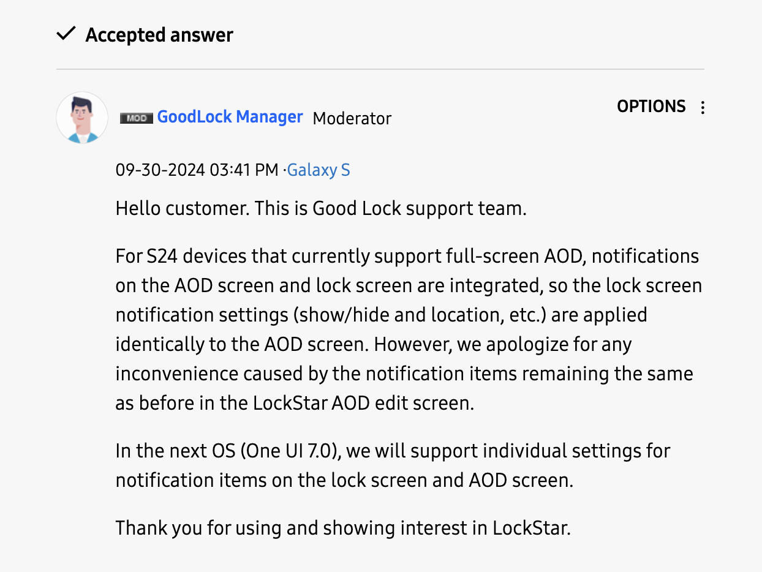The height and width of the screenshot is (572, 762).
Task: Click 'notification items on the lock screen' line
Action: 344,481
